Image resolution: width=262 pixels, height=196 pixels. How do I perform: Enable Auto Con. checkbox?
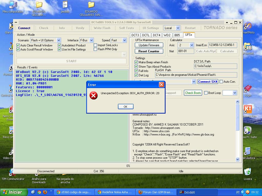tap(221, 81)
